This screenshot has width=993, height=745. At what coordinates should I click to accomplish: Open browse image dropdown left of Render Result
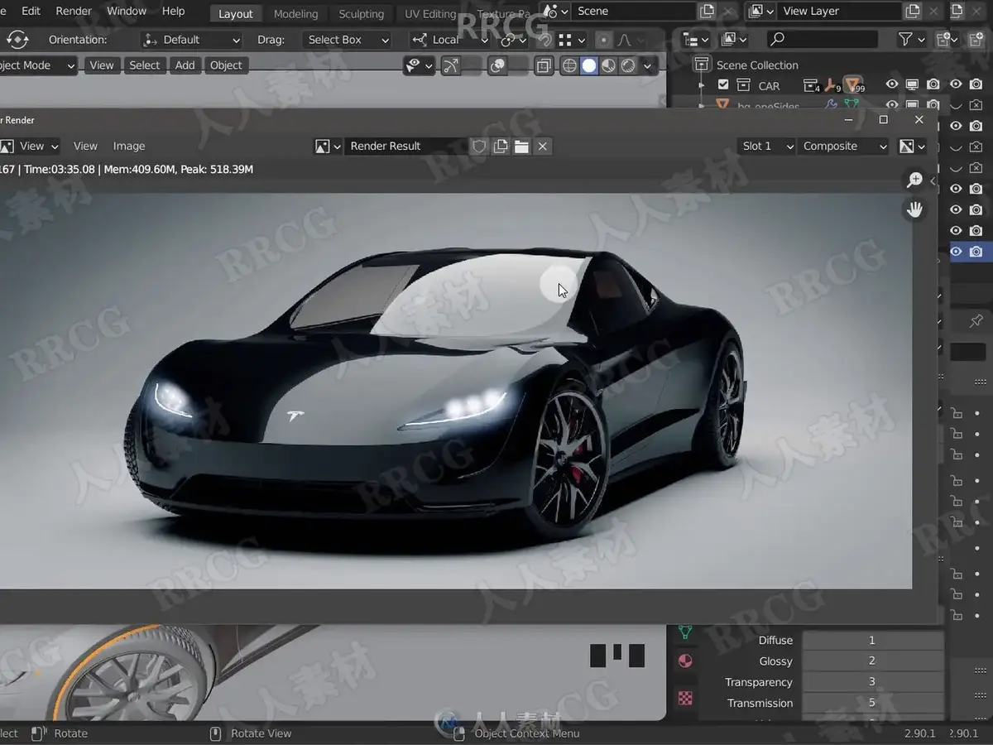click(x=328, y=147)
